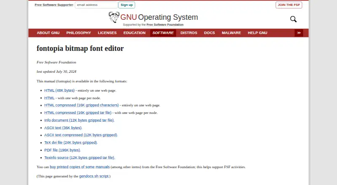
Task: Open the PHILOSOPHY menu item
Action: [x=79, y=33]
